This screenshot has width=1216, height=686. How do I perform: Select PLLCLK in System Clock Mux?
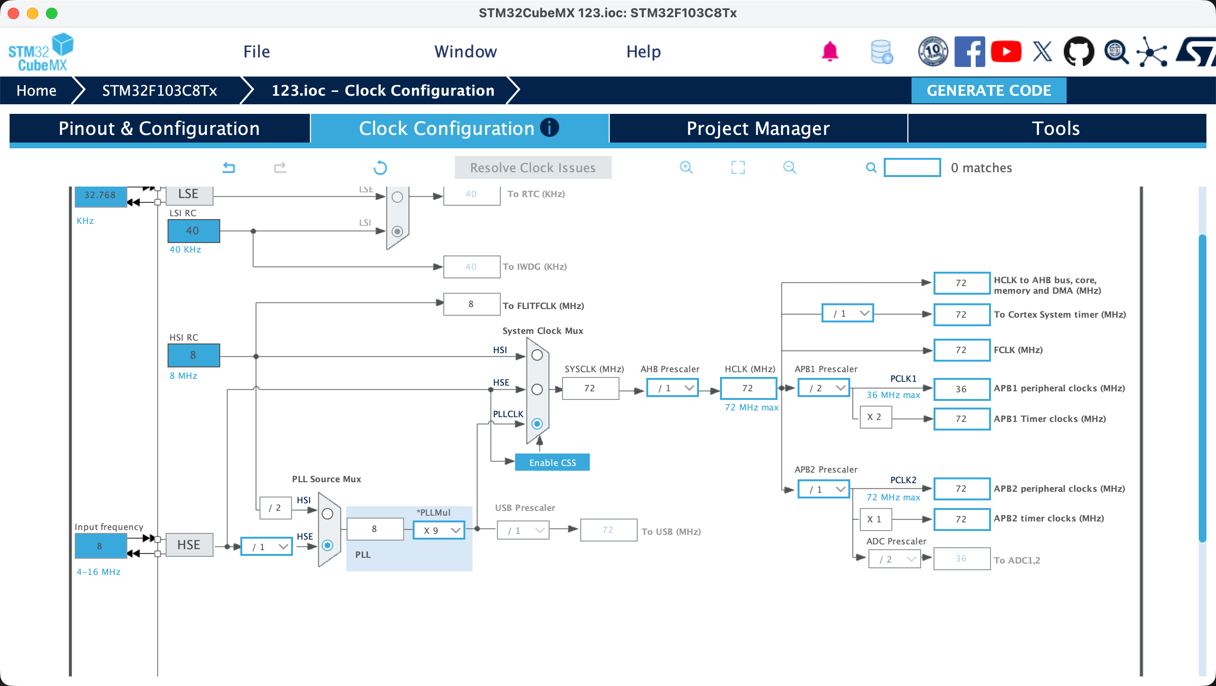[x=537, y=424]
